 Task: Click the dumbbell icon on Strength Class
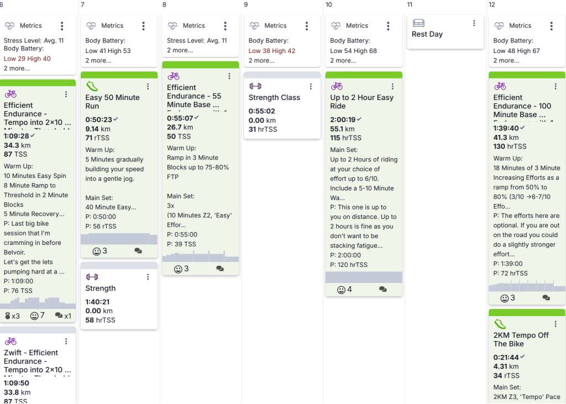(x=255, y=86)
